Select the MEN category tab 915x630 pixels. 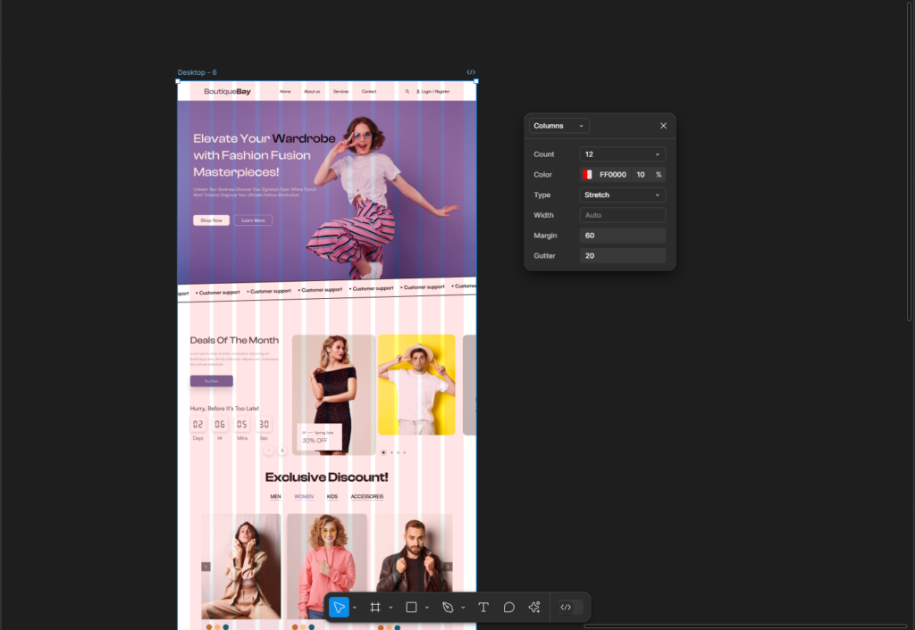pyautogui.click(x=275, y=496)
